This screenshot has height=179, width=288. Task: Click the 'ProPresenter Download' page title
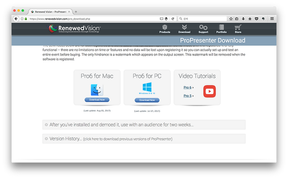coord(212,40)
